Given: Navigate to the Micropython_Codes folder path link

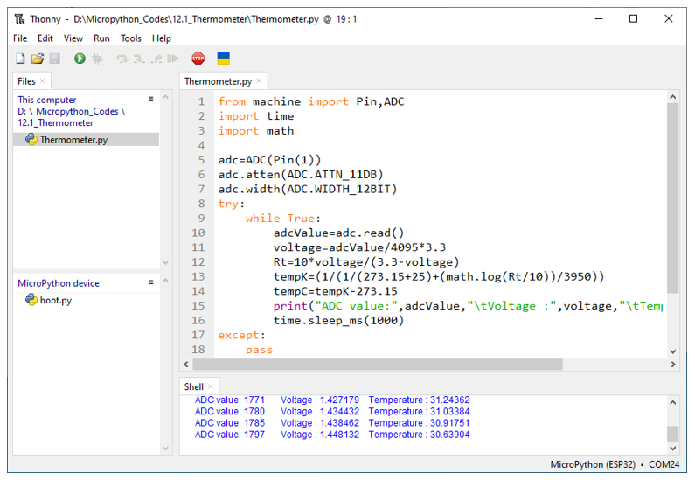Looking at the screenshot, I should [77, 111].
